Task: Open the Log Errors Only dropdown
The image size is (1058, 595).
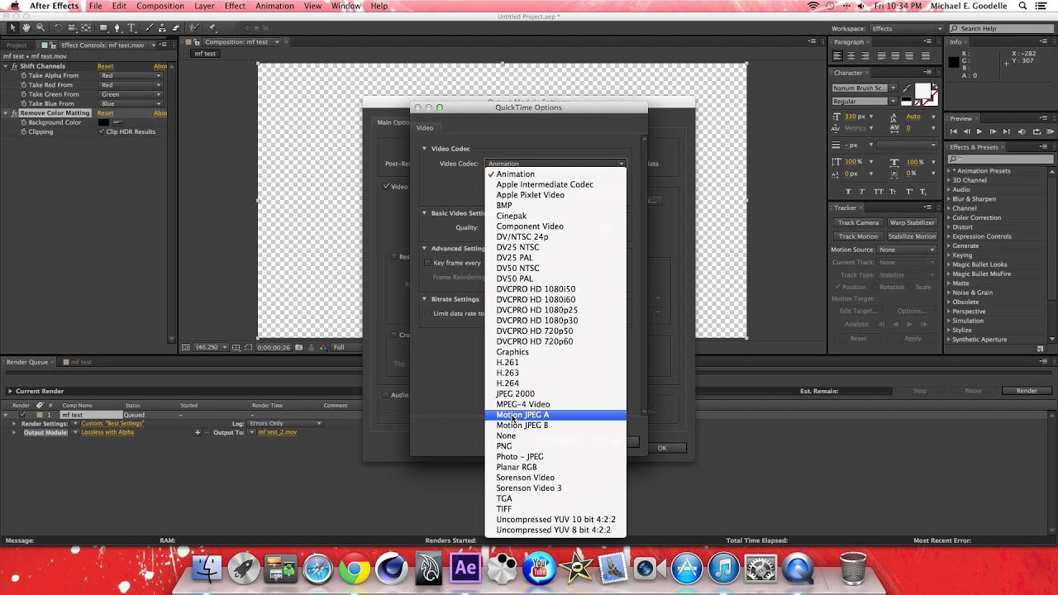Action: tap(284, 423)
